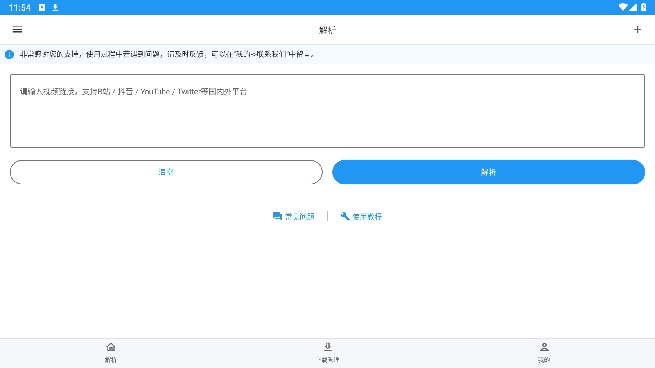
Task: Switch to the 下载管理 tab
Action: (327, 353)
